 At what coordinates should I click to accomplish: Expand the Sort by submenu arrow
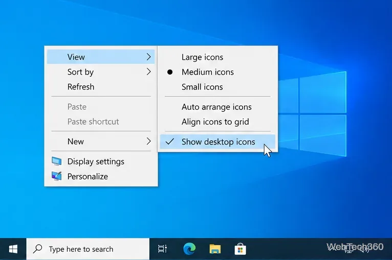[148, 72]
